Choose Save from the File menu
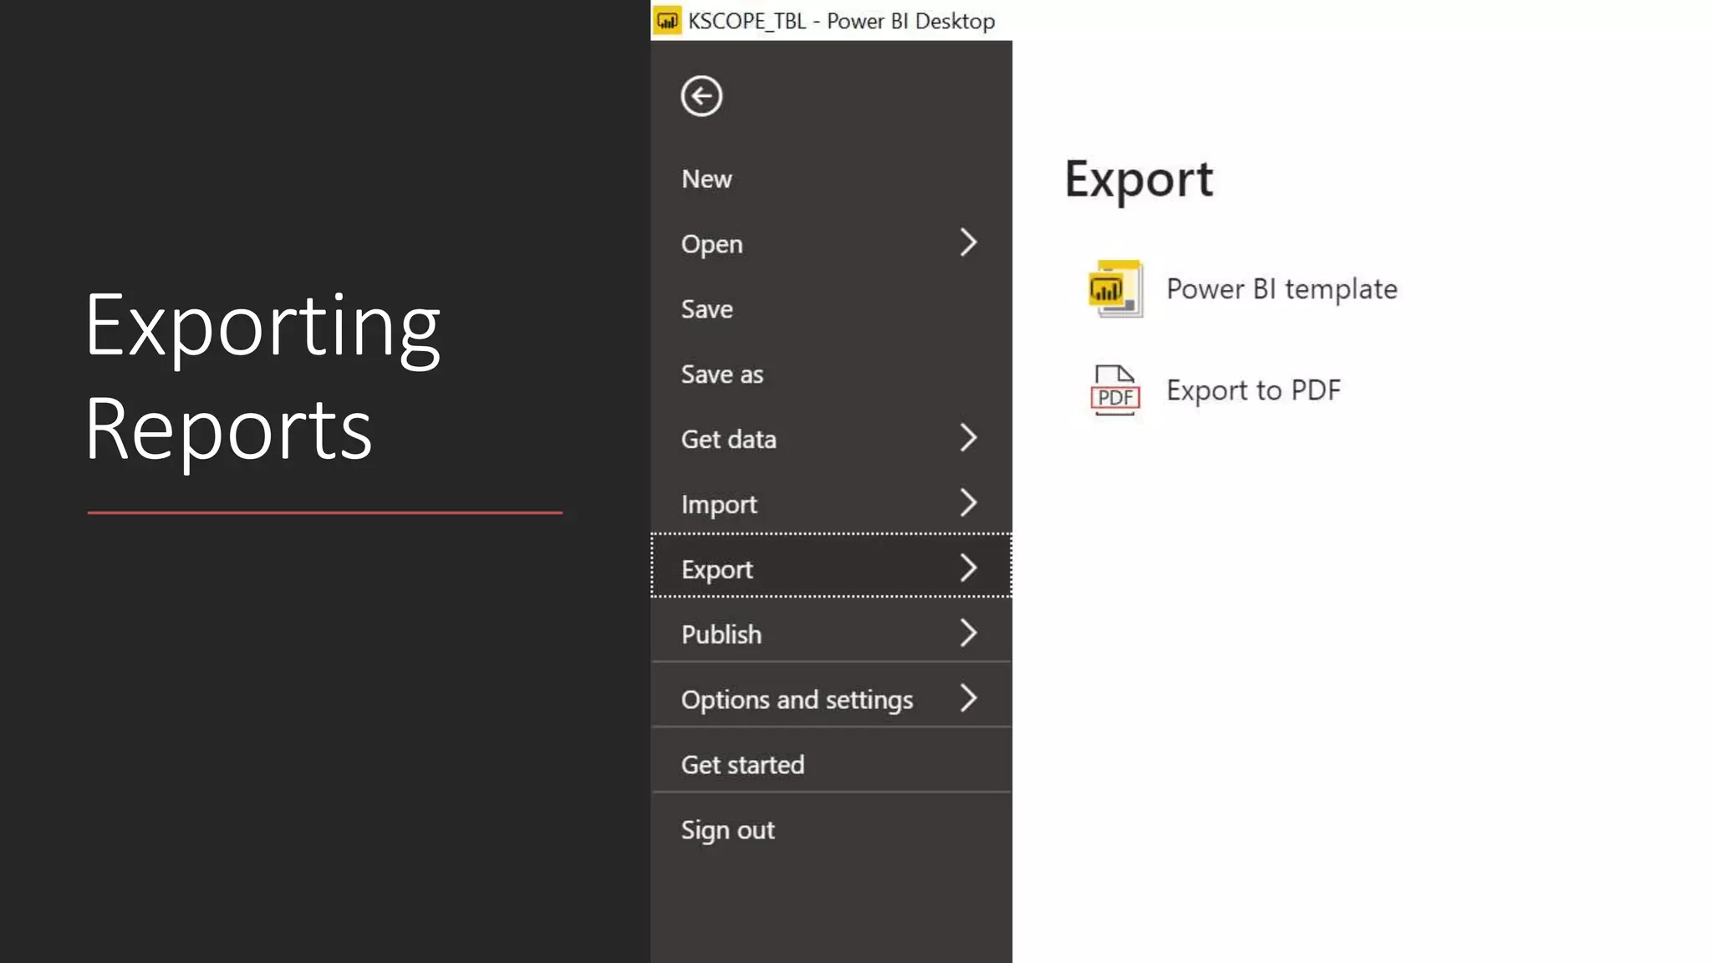Screen dimensions: 1712x963 coord(831,309)
